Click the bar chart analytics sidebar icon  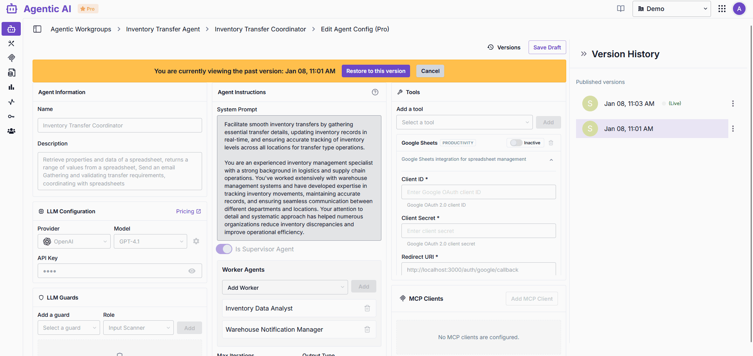(x=11, y=87)
